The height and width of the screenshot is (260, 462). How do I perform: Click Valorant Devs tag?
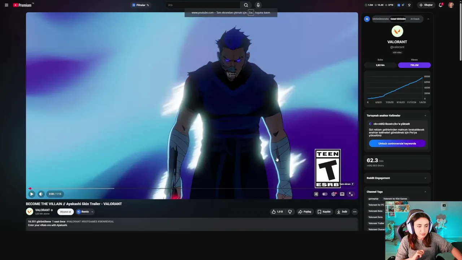pos(375,217)
